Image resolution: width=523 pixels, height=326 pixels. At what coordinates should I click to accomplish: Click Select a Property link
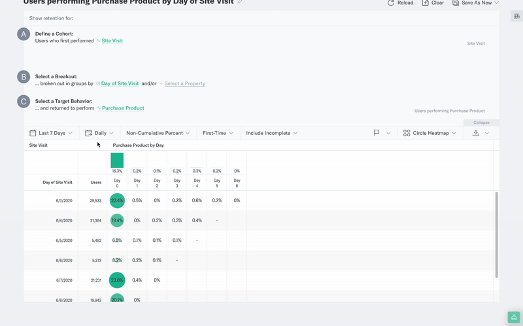tap(184, 83)
